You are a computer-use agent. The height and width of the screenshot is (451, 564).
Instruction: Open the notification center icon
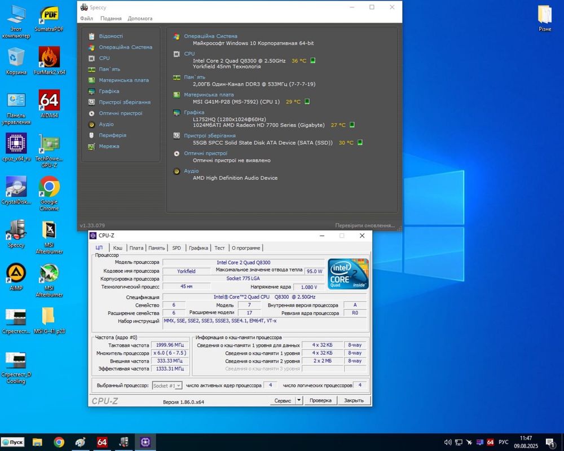coord(550,443)
